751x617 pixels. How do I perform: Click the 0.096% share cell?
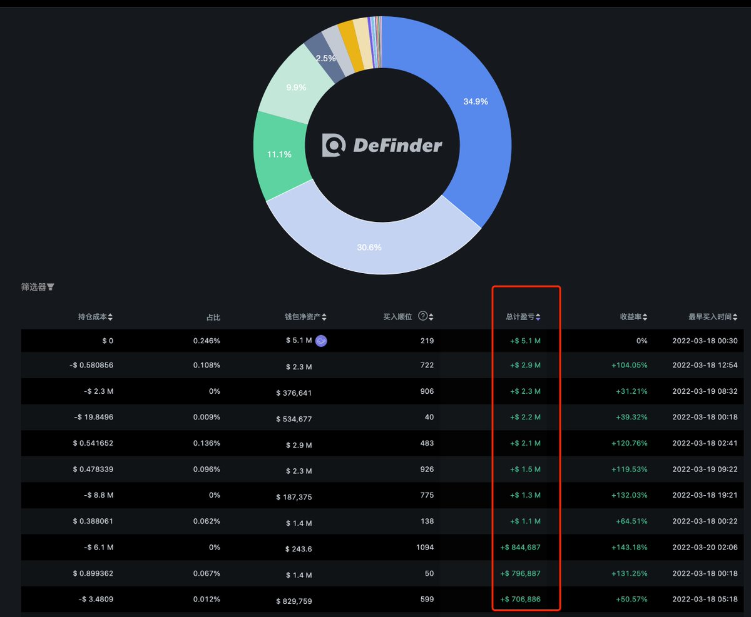(207, 469)
